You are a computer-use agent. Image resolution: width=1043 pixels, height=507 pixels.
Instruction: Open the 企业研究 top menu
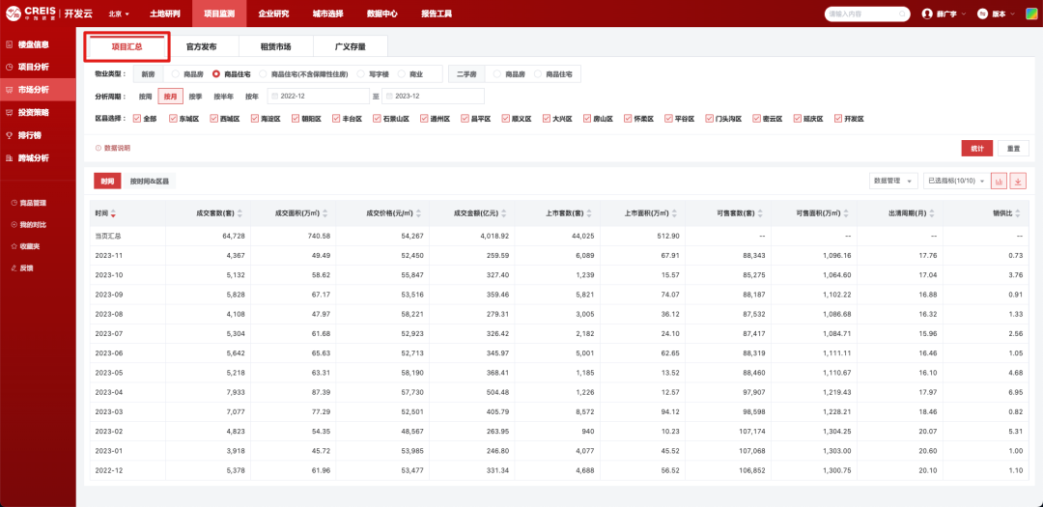click(x=273, y=14)
